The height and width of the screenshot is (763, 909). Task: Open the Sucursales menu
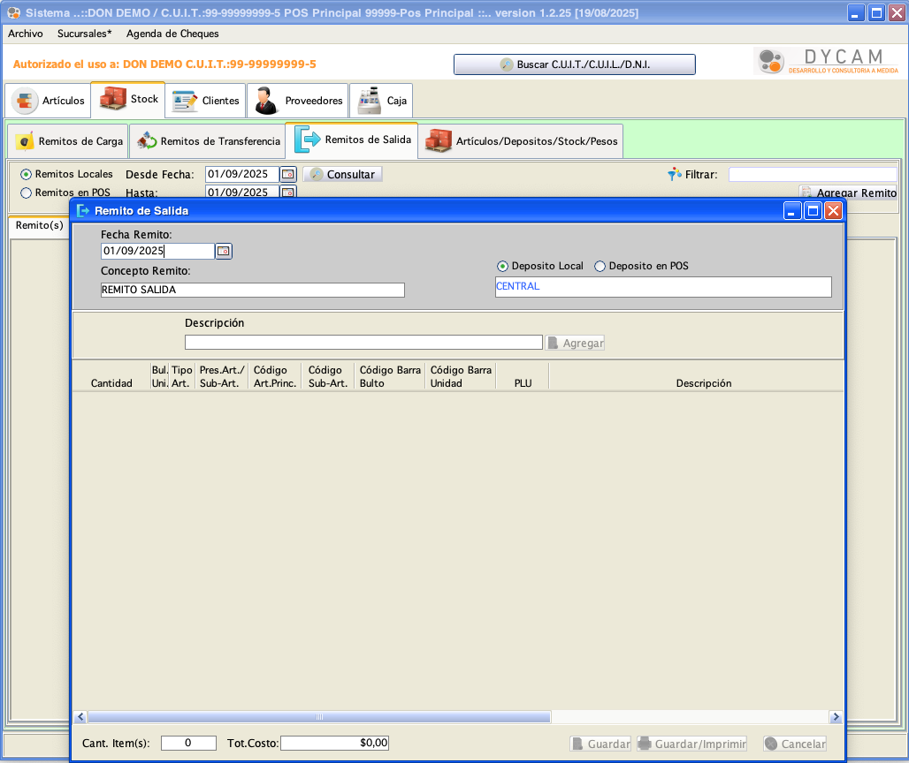[x=84, y=34]
